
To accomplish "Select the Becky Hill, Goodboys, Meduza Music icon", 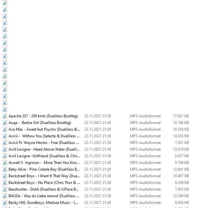I will click(5, 202).
